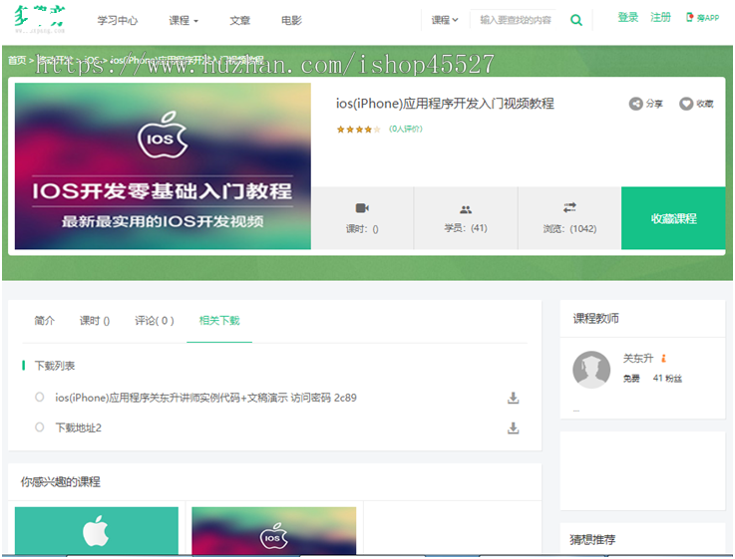
Task: Click the green search magnifier icon
Action: [x=576, y=20]
